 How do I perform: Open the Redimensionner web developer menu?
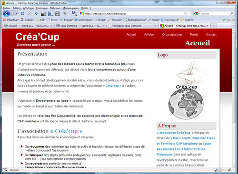pos(135,20)
